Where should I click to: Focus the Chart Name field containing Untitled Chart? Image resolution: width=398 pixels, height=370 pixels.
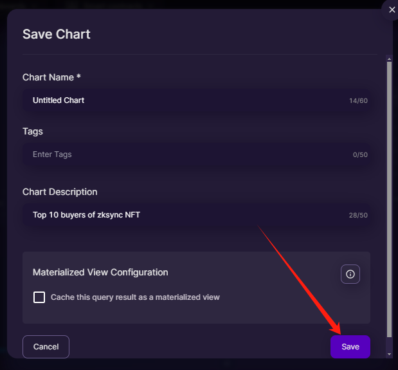coord(196,100)
